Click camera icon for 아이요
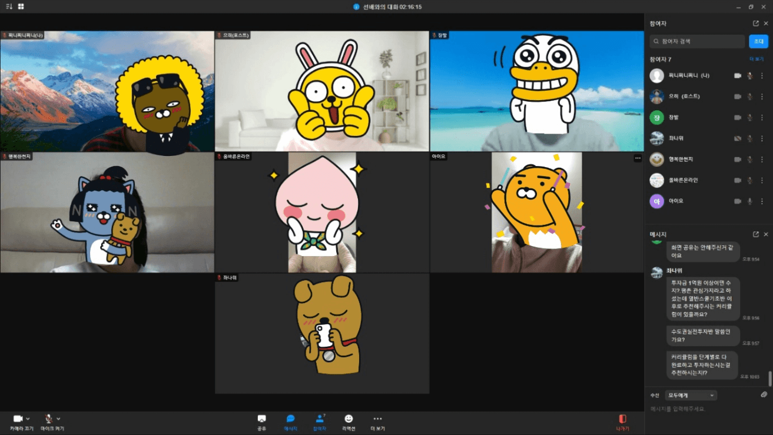773x435 pixels. pyautogui.click(x=738, y=201)
